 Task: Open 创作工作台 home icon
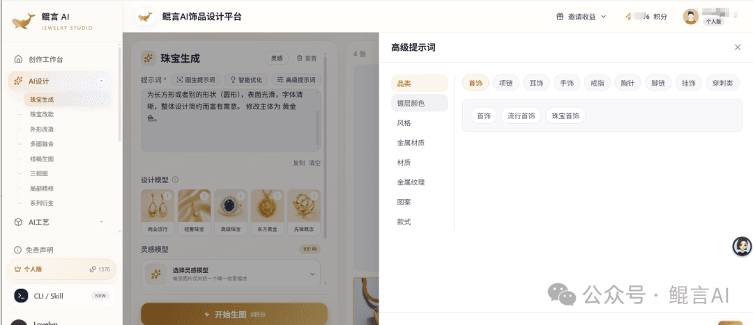pos(18,59)
